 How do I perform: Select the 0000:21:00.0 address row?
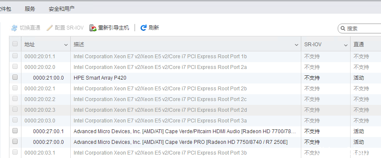[x=195, y=78]
